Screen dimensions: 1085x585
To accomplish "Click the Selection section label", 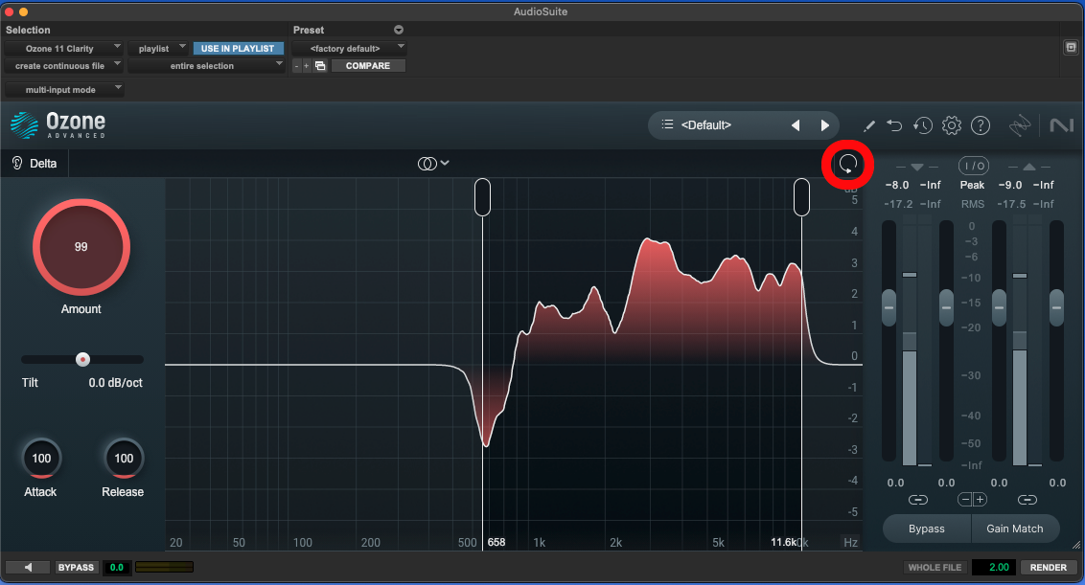I will click(28, 30).
